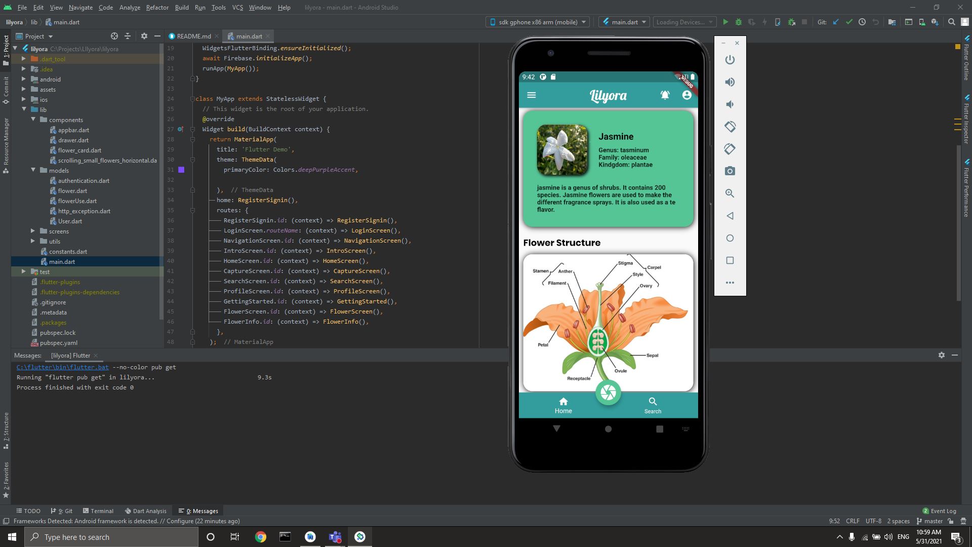
Task: Collapse the components folder
Action: pos(33,120)
